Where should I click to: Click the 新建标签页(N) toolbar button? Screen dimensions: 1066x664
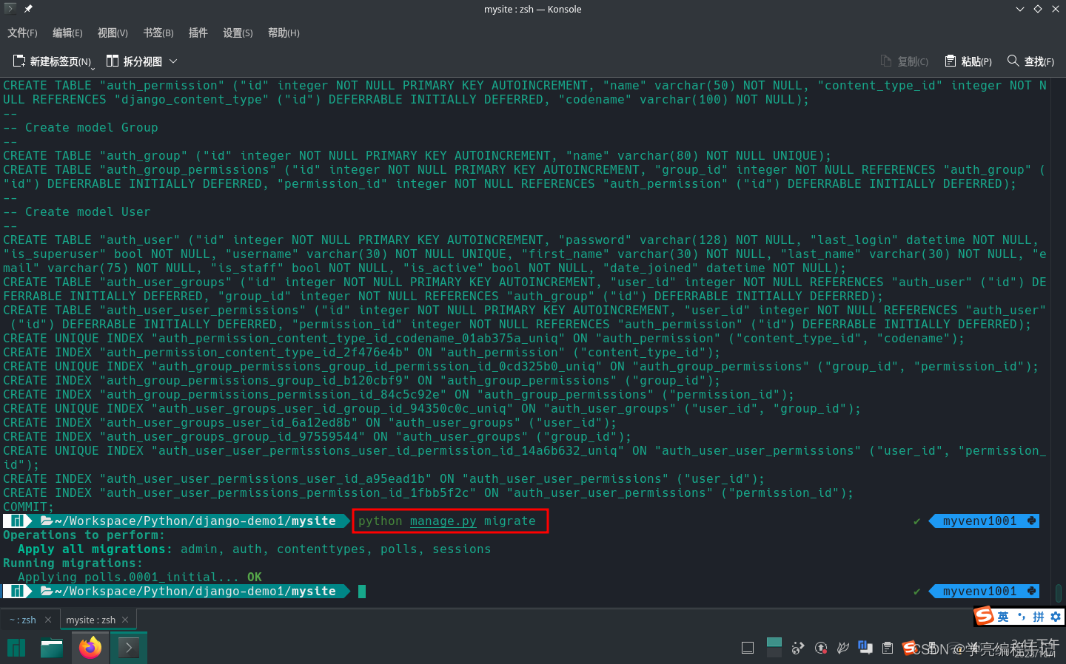click(x=52, y=61)
